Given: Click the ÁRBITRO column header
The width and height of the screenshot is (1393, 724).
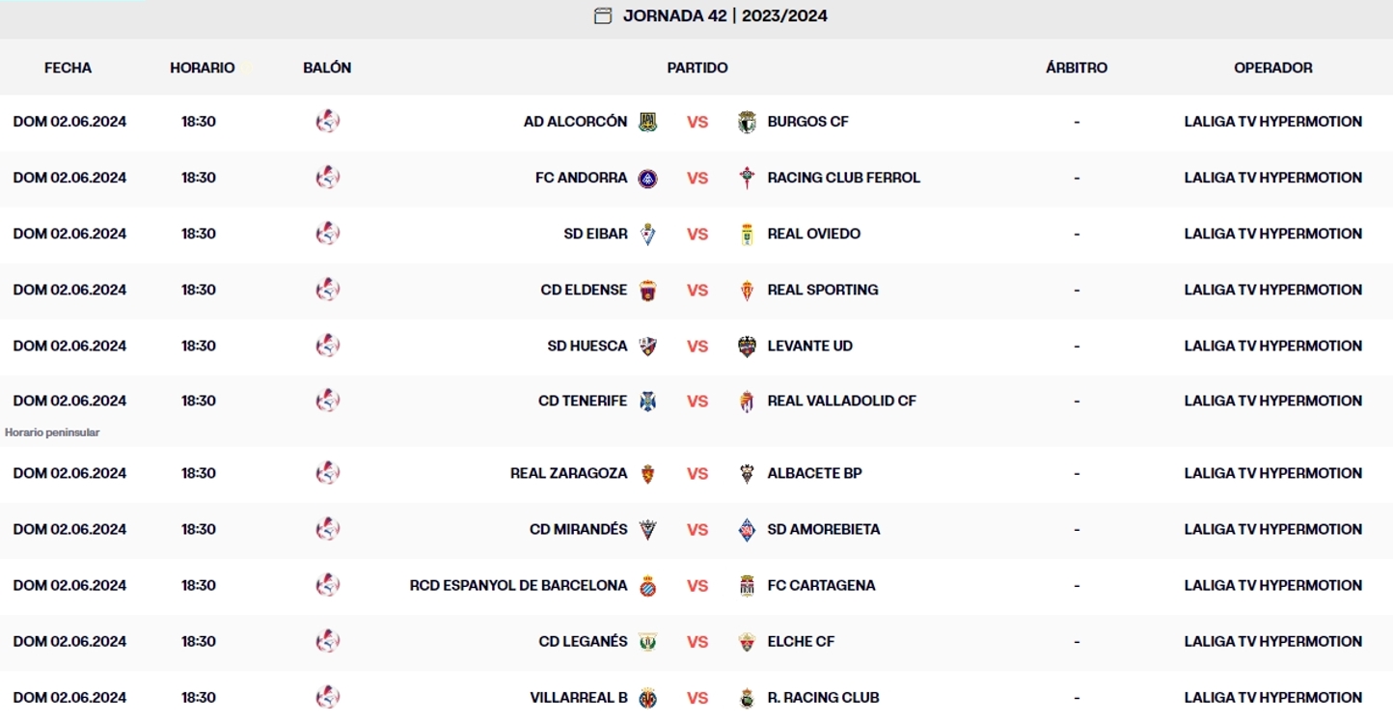Looking at the screenshot, I should tap(1076, 68).
